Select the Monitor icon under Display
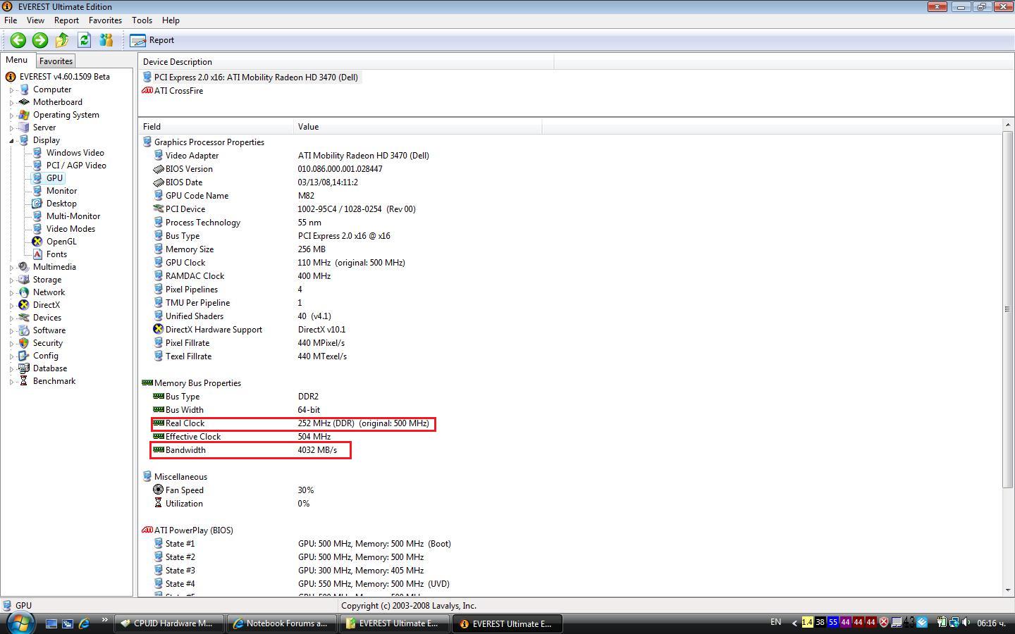Viewport: 1015px width, 634px height. tap(37, 191)
